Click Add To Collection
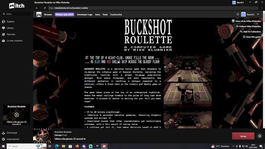Screen dimensions: 265x149 tap(250, 31)
